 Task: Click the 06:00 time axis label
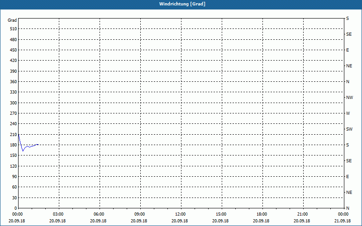click(99, 214)
